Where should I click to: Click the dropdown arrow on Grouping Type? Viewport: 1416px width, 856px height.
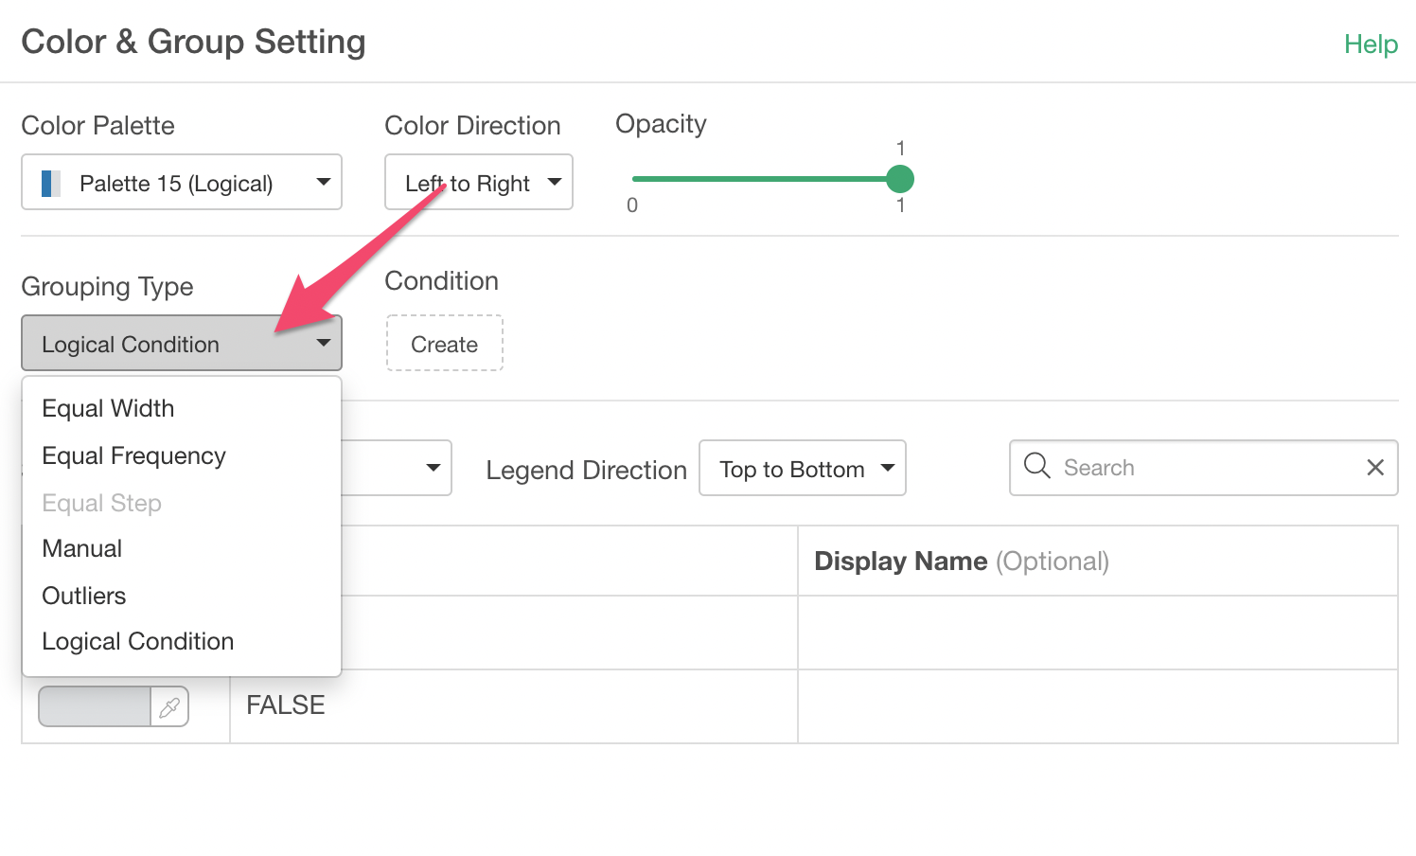pos(324,343)
